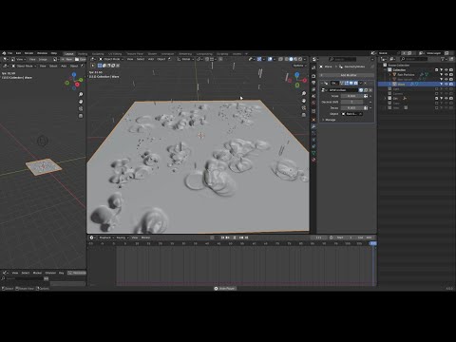The image size is (456, 342).
Task: Open the Modifiers wrench tab in properties
Action: (x=313, y=126)
